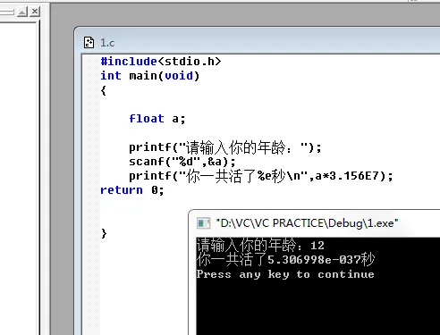
Task: Click the #include<stdio.h> line
Action: 161,62
